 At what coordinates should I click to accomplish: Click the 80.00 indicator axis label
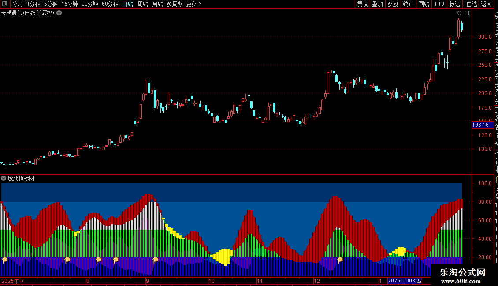pyautogui.click(x=485, y=202)
